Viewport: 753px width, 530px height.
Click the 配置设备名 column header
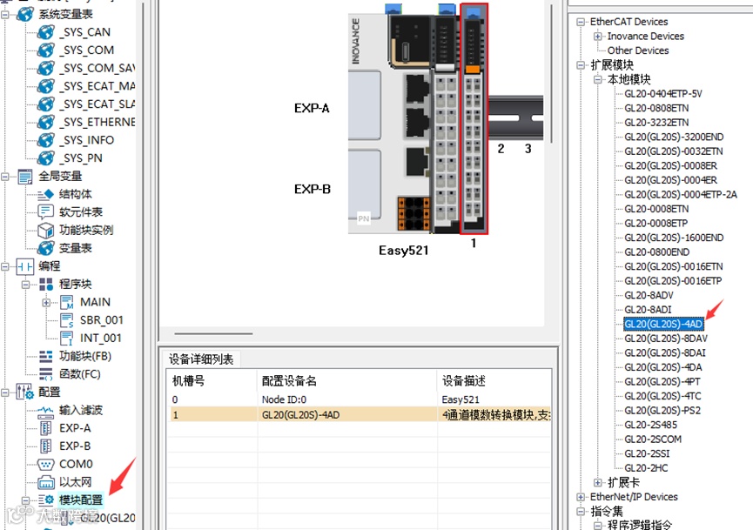[x=346, y=380]
